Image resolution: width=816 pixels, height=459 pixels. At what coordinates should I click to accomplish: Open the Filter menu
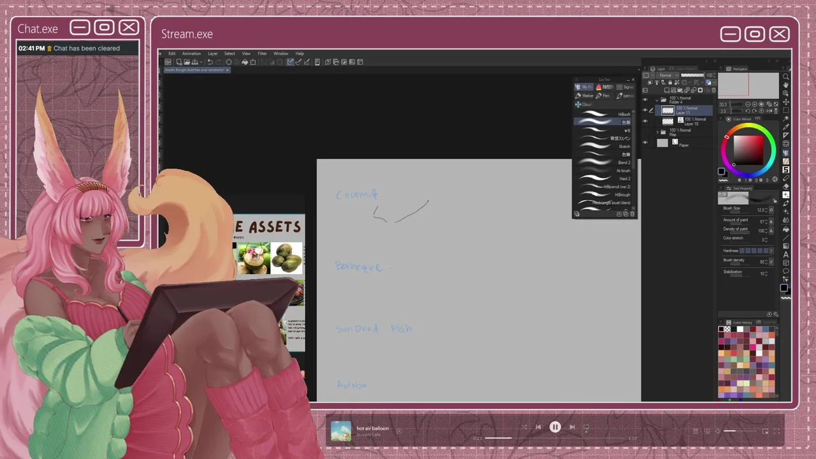[262, 54]
